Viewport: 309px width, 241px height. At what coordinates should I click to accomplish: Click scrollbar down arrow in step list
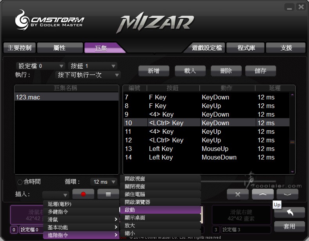(x=292, y=172)
